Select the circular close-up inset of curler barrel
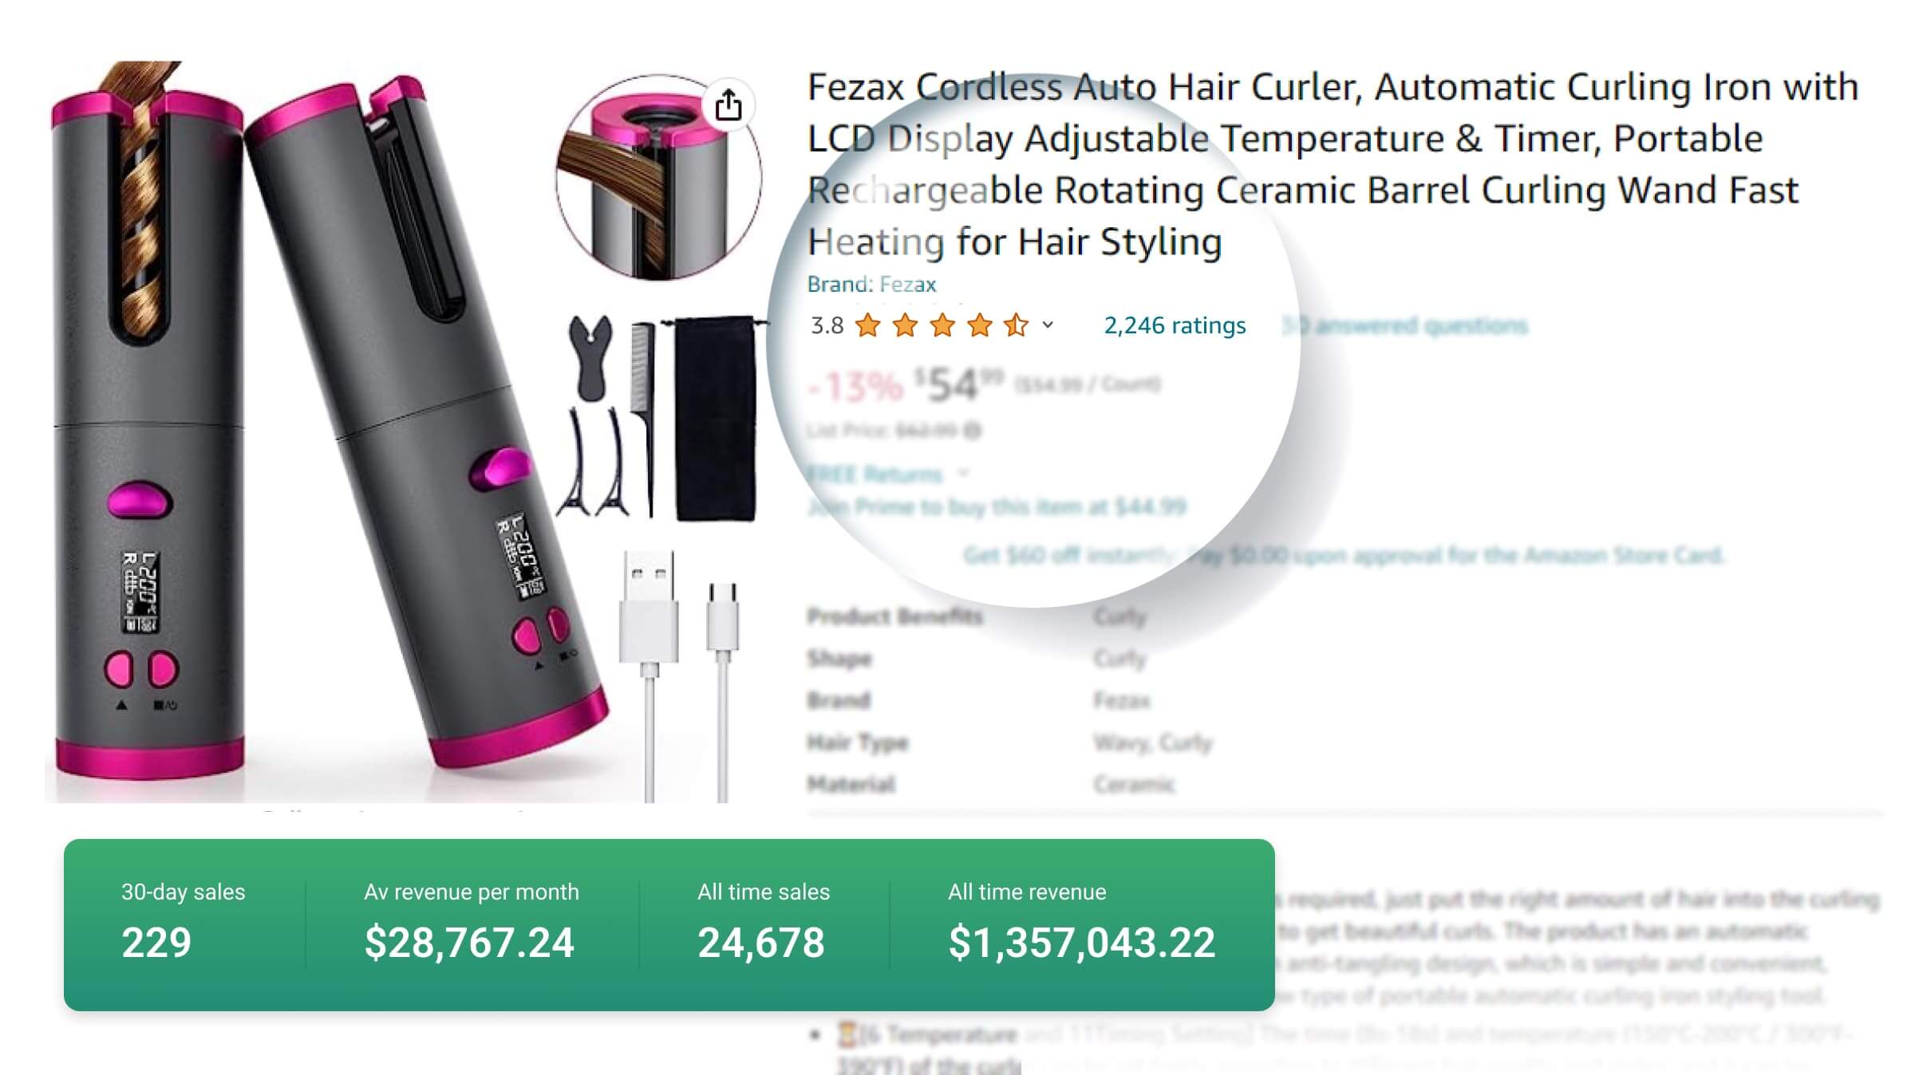The image size is (1915, 1075). coord(658,177)
